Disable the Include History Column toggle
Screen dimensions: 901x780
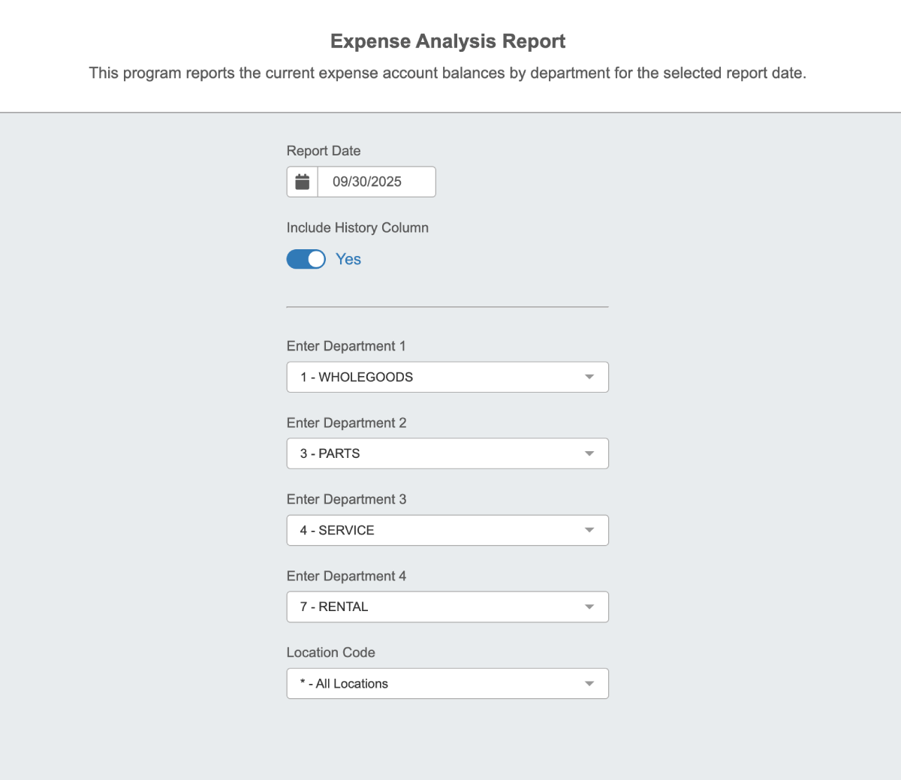pos(306,259)
